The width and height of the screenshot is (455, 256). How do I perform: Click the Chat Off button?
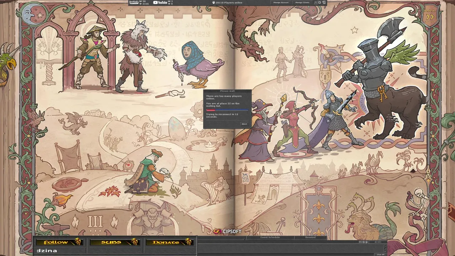coord(381,255)
